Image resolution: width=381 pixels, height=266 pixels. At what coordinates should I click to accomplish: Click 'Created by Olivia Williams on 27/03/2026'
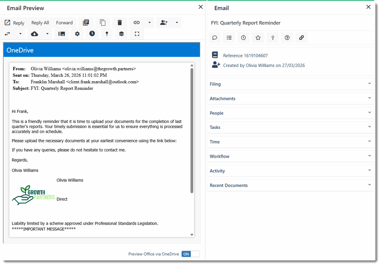click(x=264, y=65)
